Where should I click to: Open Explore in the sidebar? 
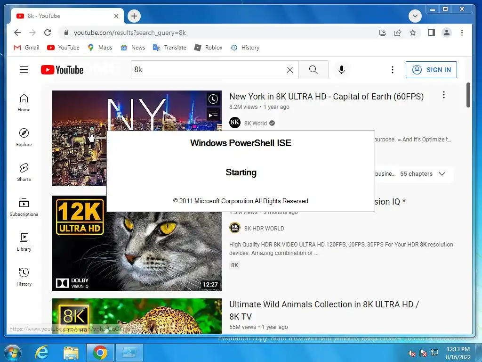pyautogui.click(x=24, y=138)
